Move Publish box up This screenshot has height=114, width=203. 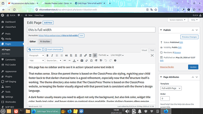[x=193, y=30]
